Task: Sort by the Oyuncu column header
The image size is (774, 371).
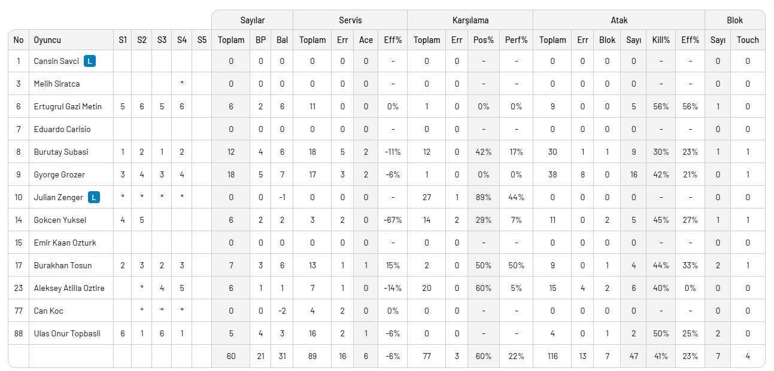Action: (47, 40)
